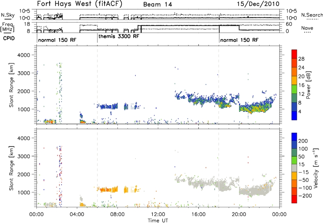Click the '12:00' time axis tick label

158,215
